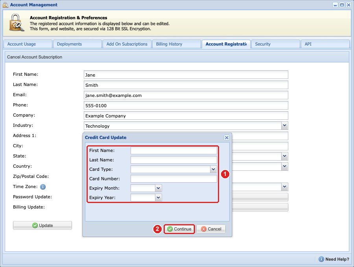
Task: Expand the Expiry Year dropdown
Action: [x=158, y=198]
